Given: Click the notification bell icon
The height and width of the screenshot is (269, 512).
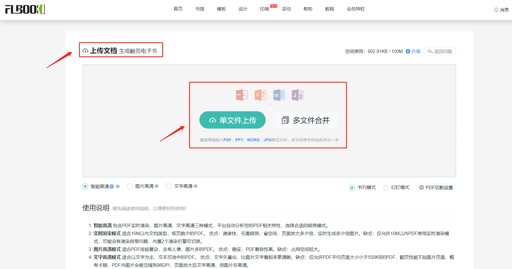Looking at the screenshot, I should tap(496, 10).
